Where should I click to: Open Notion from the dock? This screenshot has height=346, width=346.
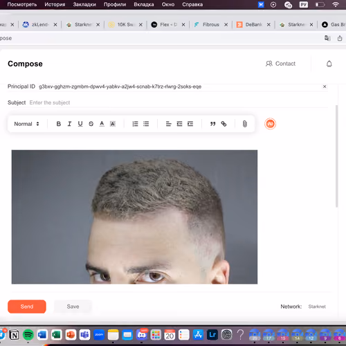(14, 335)
